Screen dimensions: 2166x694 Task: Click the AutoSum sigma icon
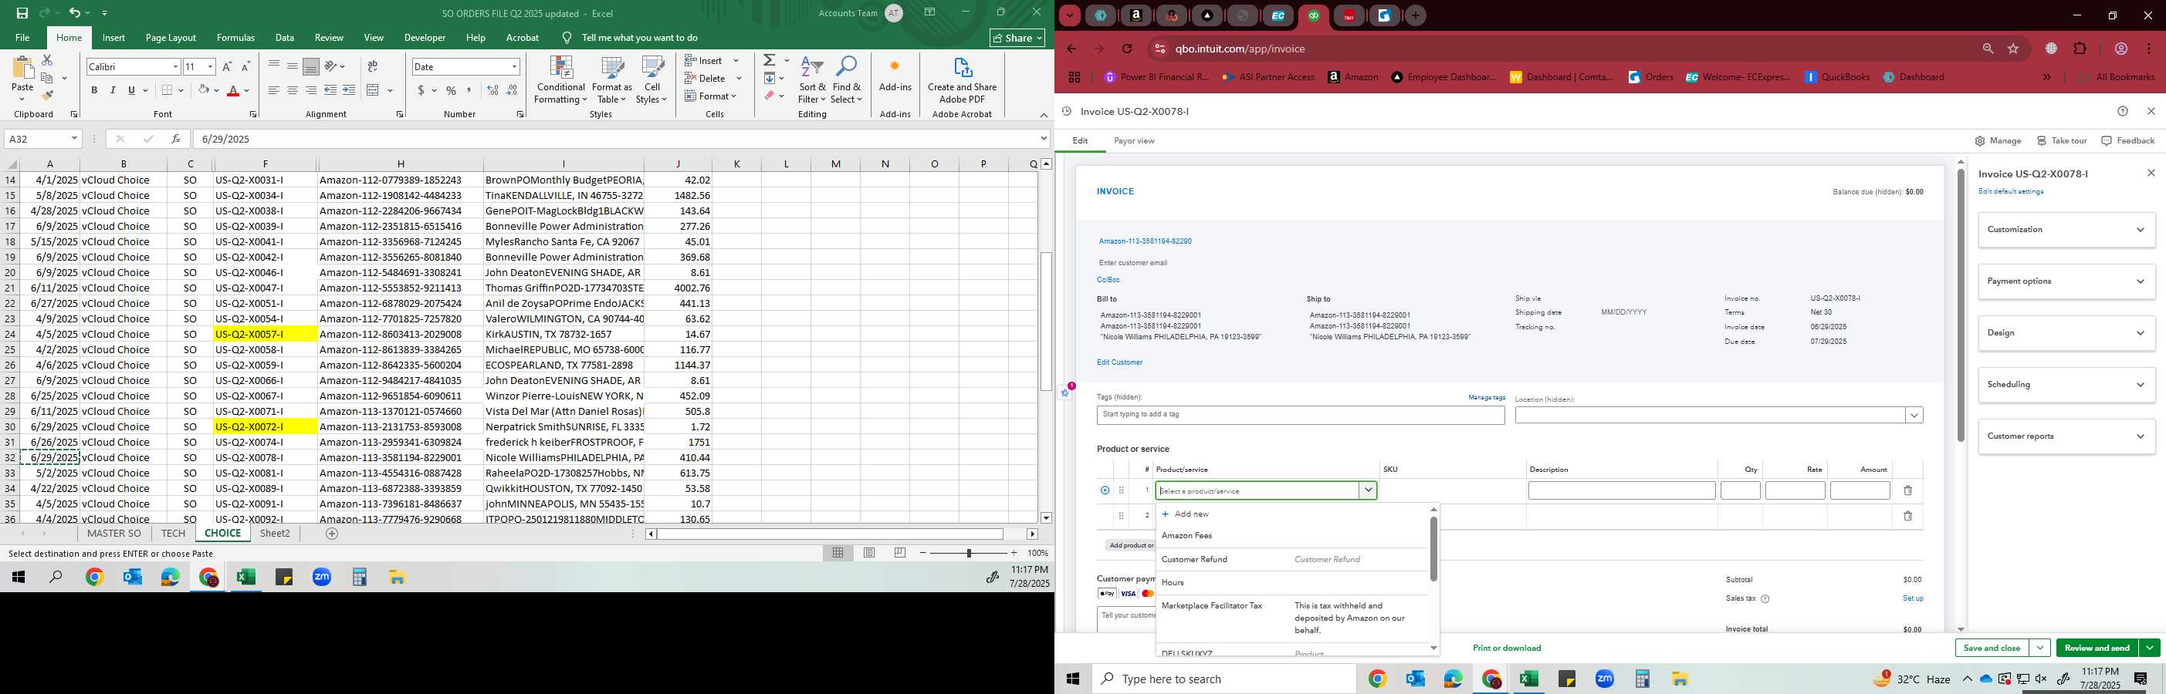click(770, 60)
